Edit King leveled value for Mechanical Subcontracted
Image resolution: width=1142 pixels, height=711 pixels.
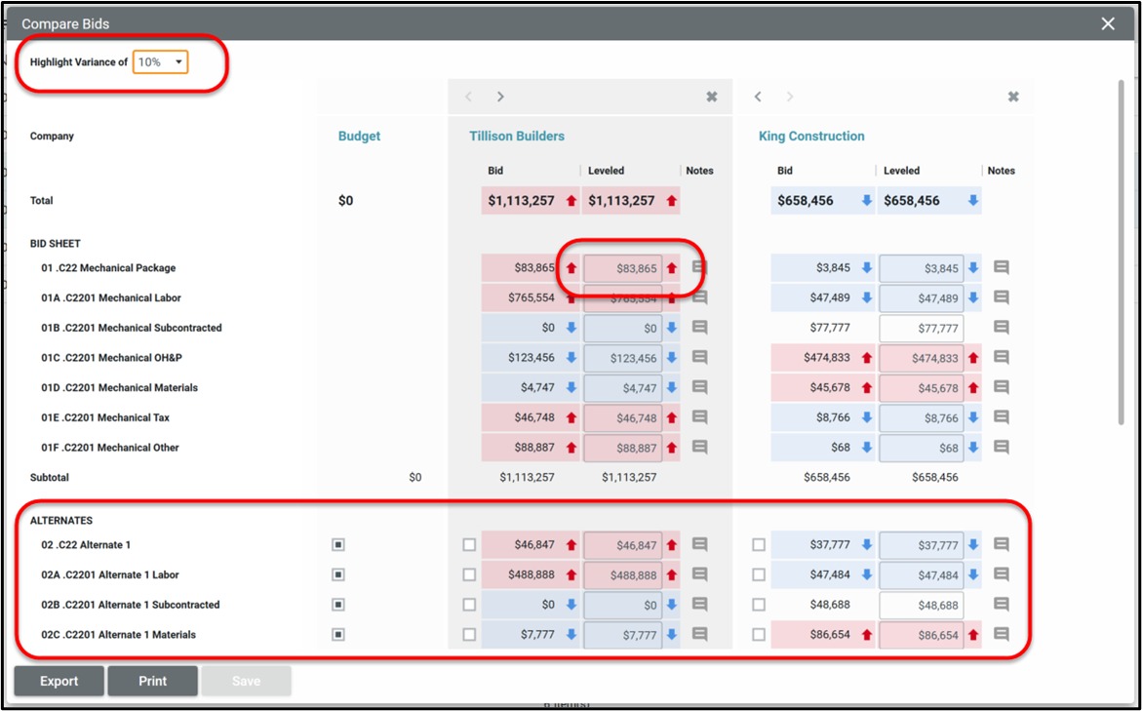point(921,329)
